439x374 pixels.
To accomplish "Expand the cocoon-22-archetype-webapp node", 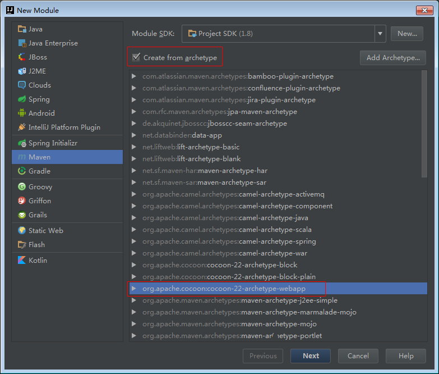I will click(x=134, y=289).
